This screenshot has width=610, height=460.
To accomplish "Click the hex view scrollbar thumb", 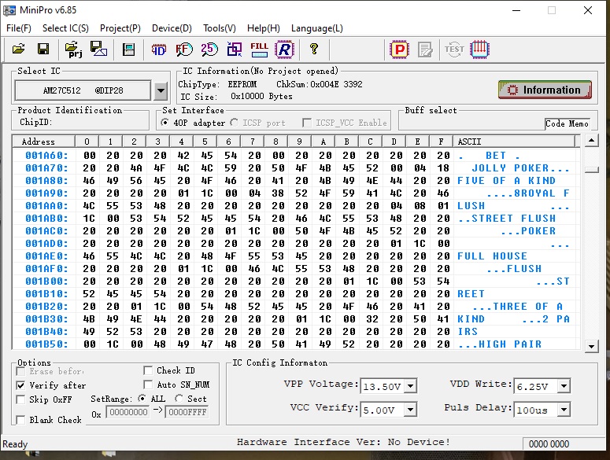I will click(592, 170).
